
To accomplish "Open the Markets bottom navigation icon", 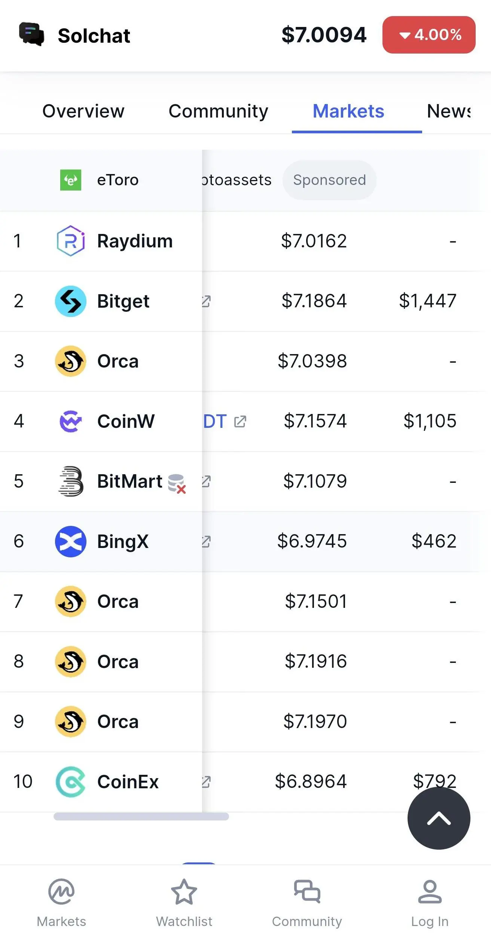I will [x=61, y=892].
